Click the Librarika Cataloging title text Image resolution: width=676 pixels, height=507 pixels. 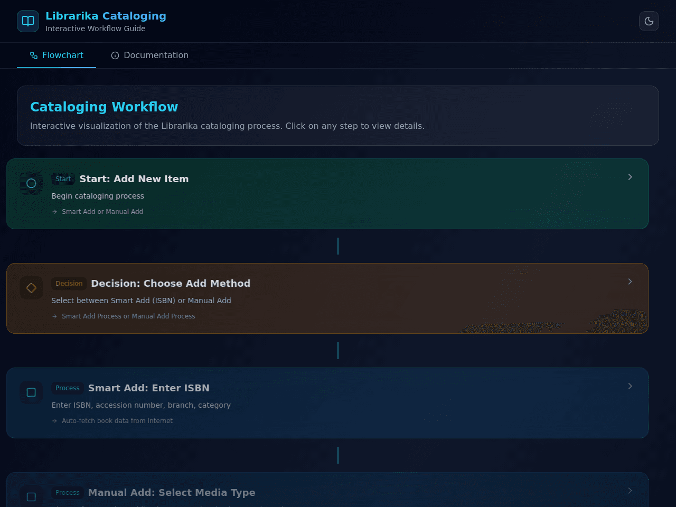coord(106,16)
